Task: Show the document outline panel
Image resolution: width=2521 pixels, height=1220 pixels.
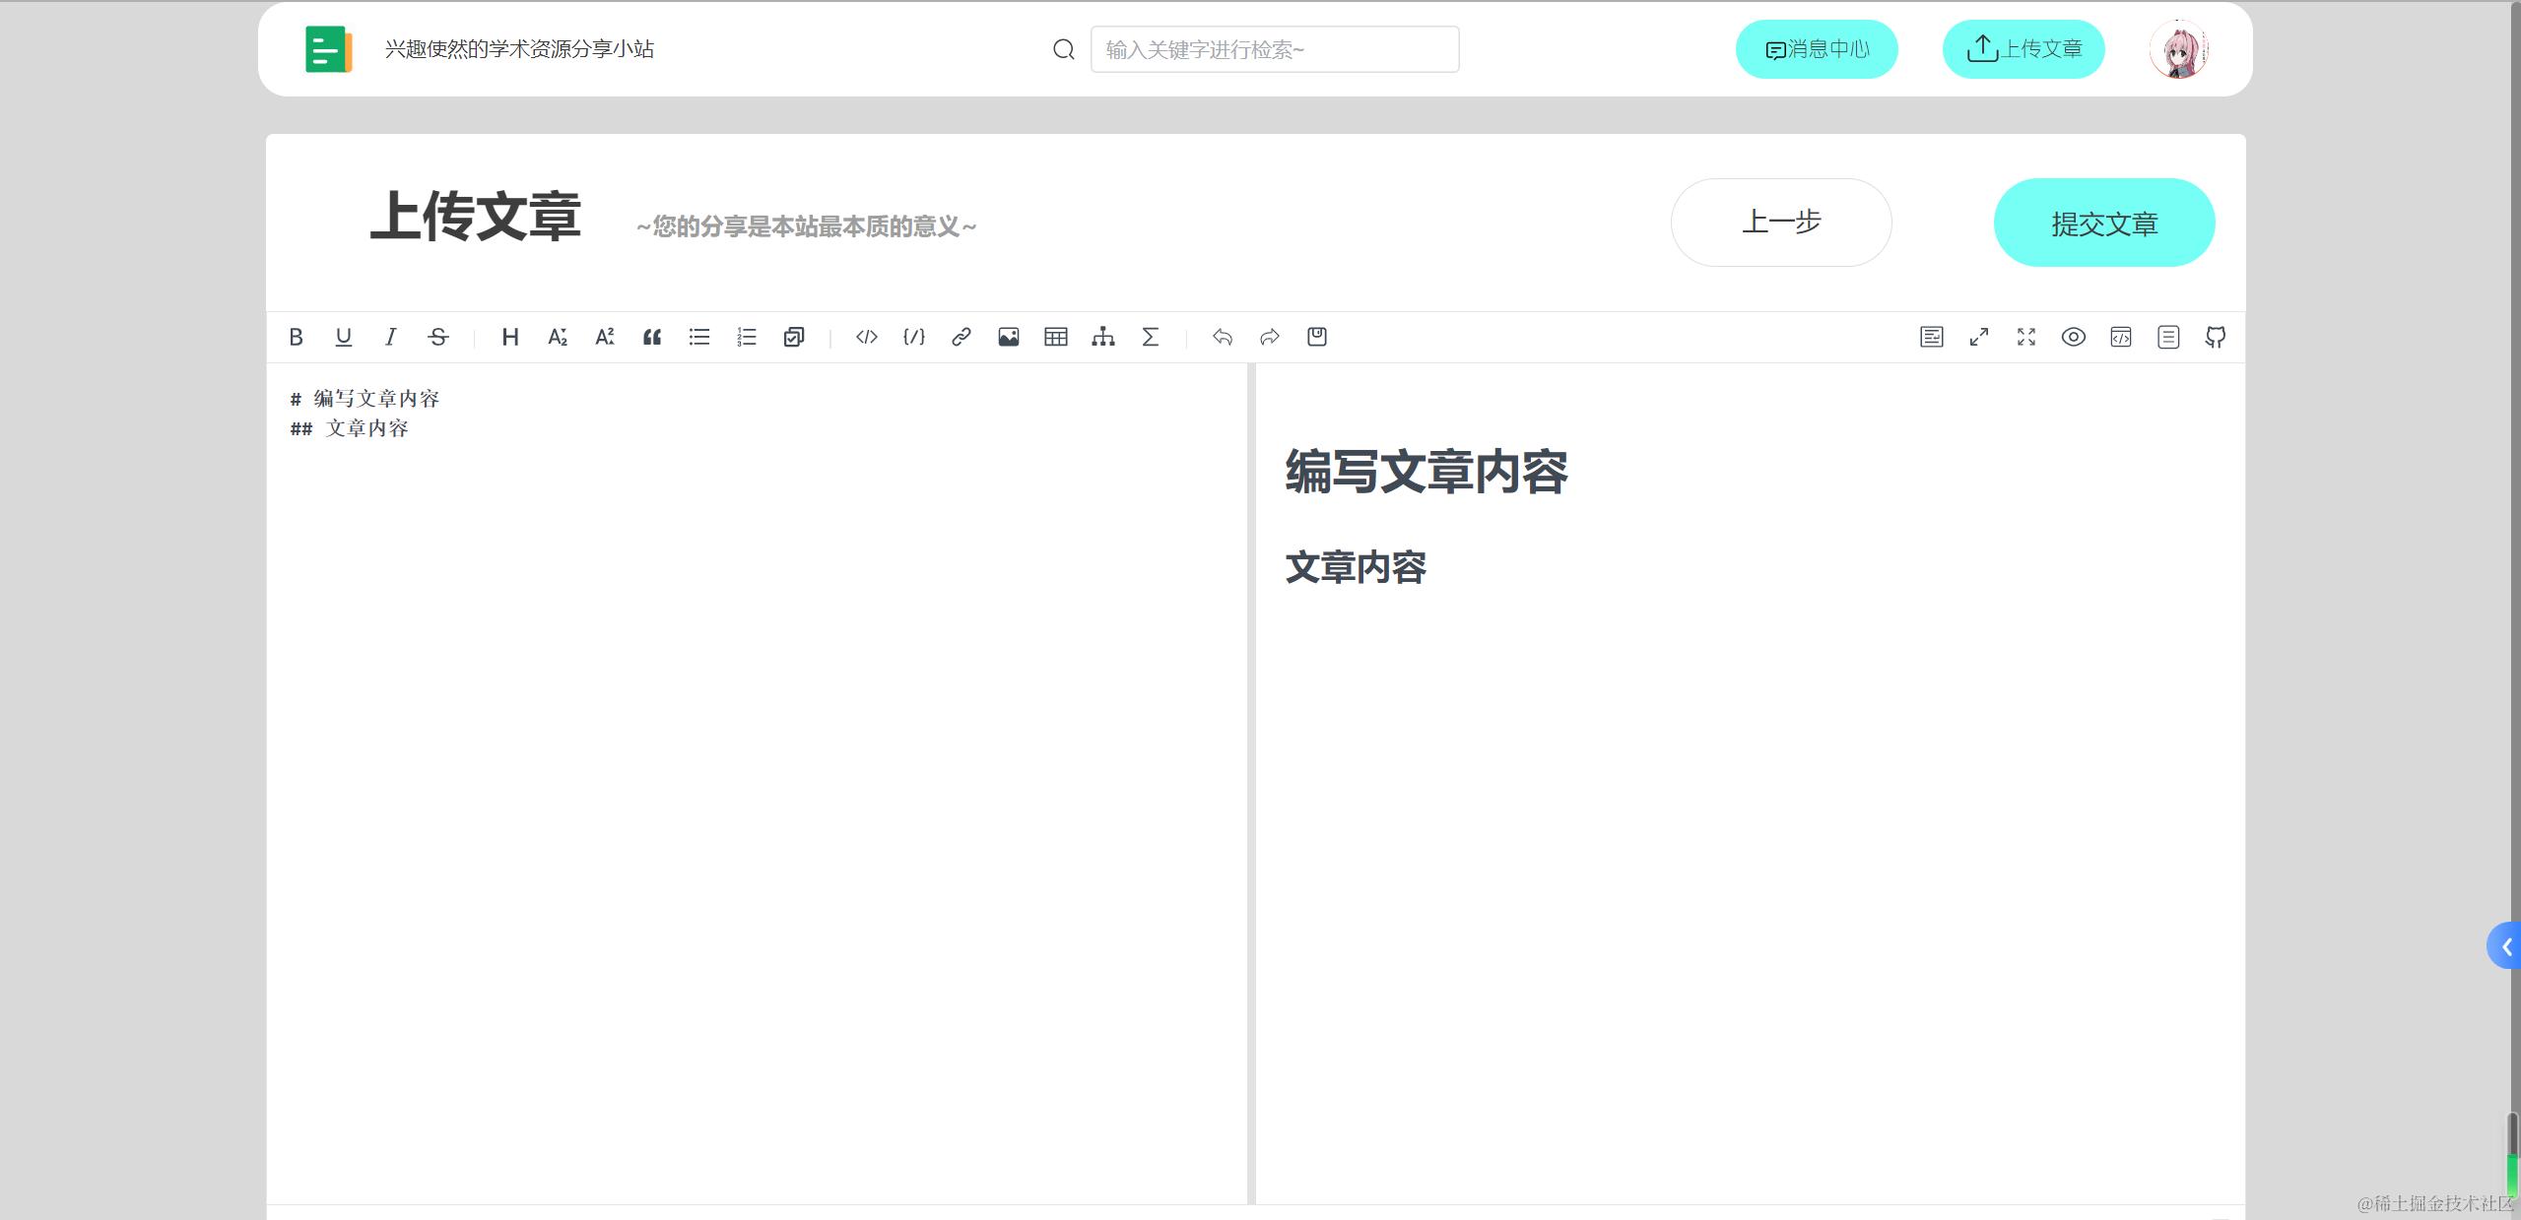Action: [2167, 337]
